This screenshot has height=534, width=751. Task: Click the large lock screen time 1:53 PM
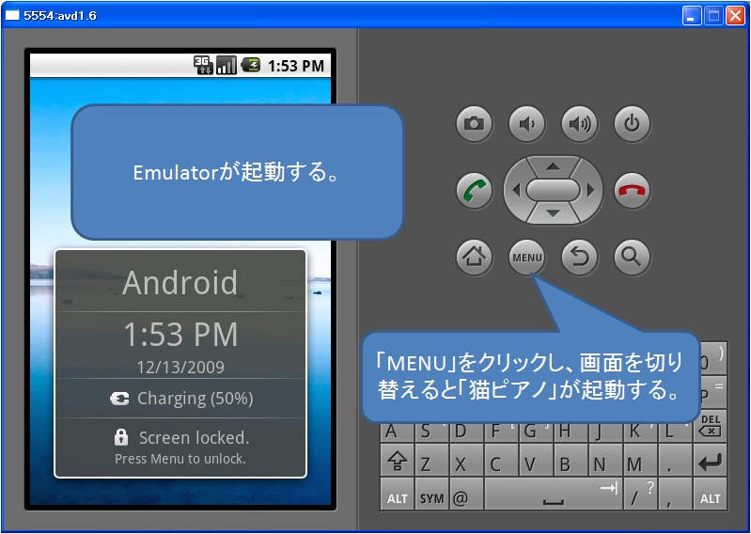[180, 334]
